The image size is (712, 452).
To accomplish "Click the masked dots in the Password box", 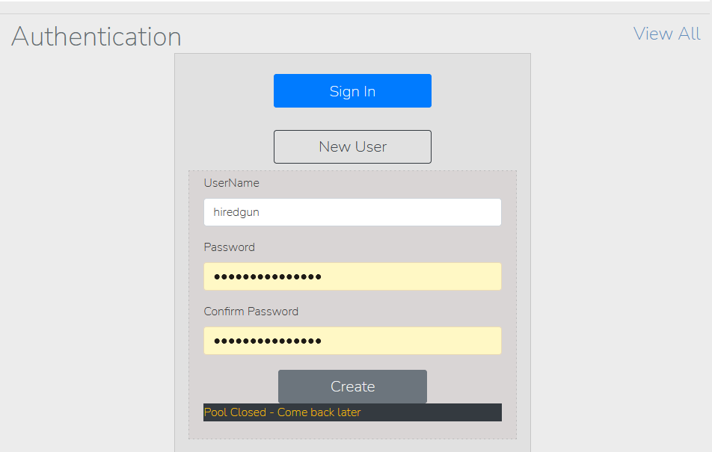I will tap(268, 276).
